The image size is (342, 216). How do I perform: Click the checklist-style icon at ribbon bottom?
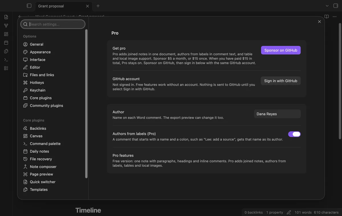pyautogui.click(x=6, y=68)
